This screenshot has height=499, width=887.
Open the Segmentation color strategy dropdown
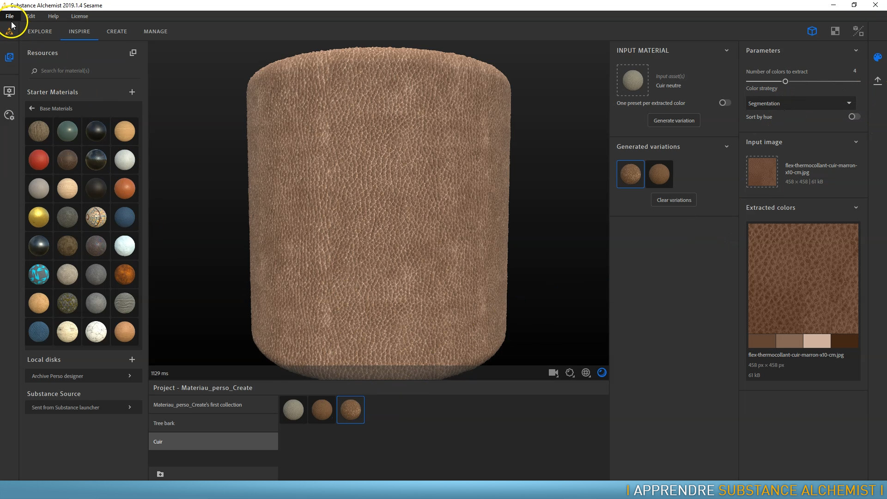coord(801,103)
